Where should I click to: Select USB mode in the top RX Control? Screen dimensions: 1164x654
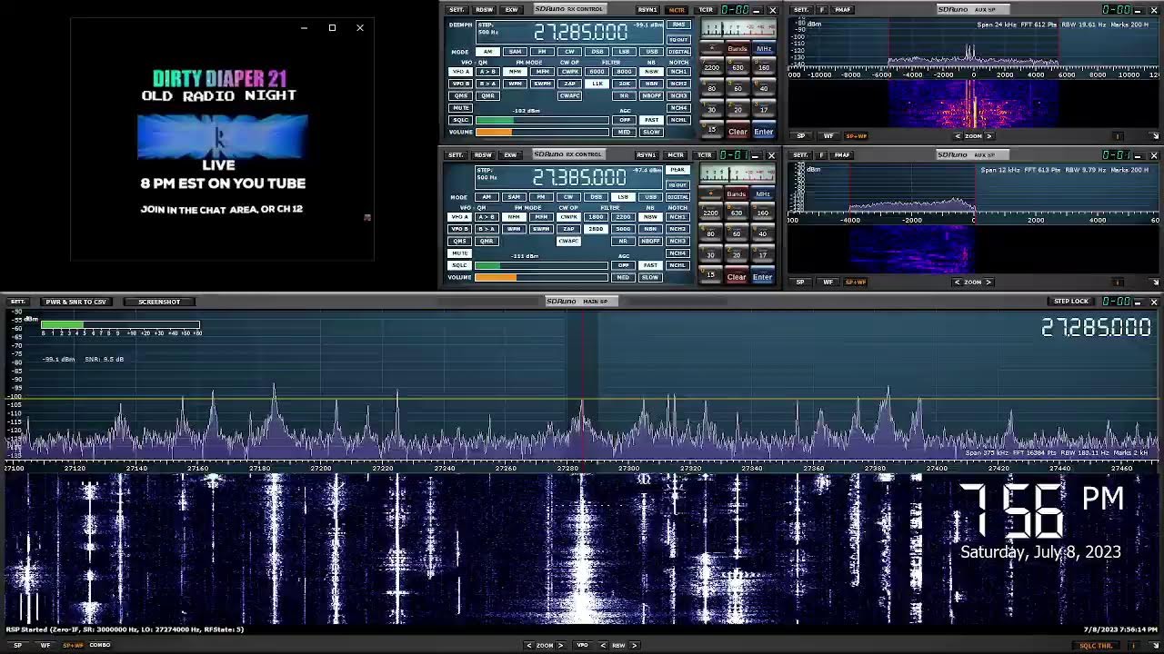[652, 52]
